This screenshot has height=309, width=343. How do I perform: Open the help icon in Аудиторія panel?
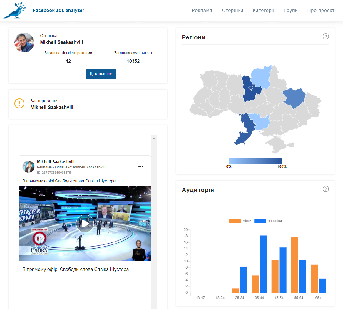pyautogui.click(x=326, y=189)
